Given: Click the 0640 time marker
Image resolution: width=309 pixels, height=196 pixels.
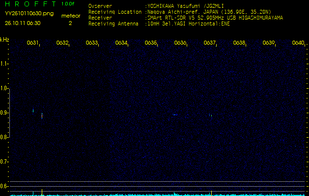Looking at the screenshot, I should point(298,43).
